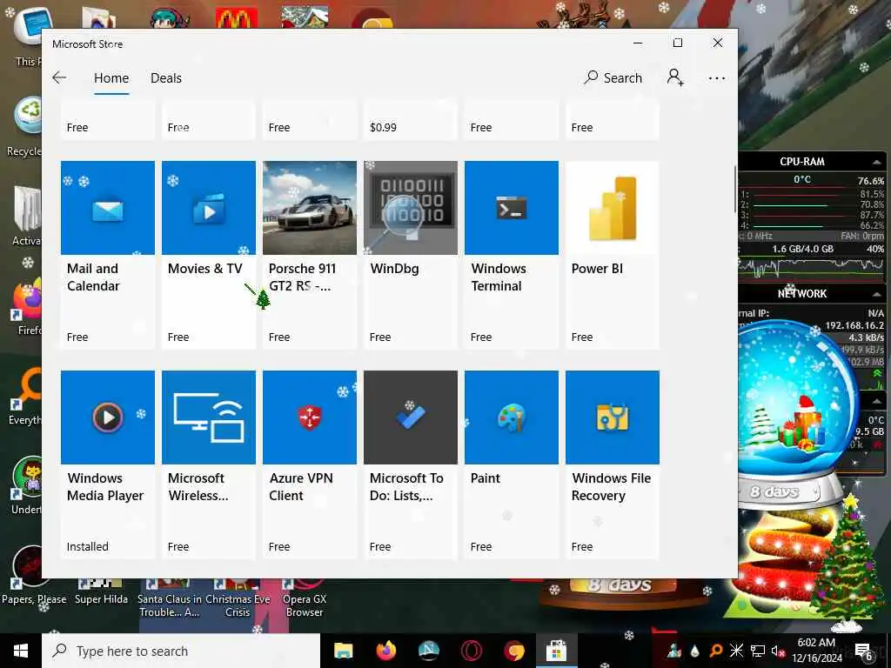This screenshot has height=668, width=891.
Task: Open the Store account sign-in icon
Action: pyautogui.click(x=675, y=77)
